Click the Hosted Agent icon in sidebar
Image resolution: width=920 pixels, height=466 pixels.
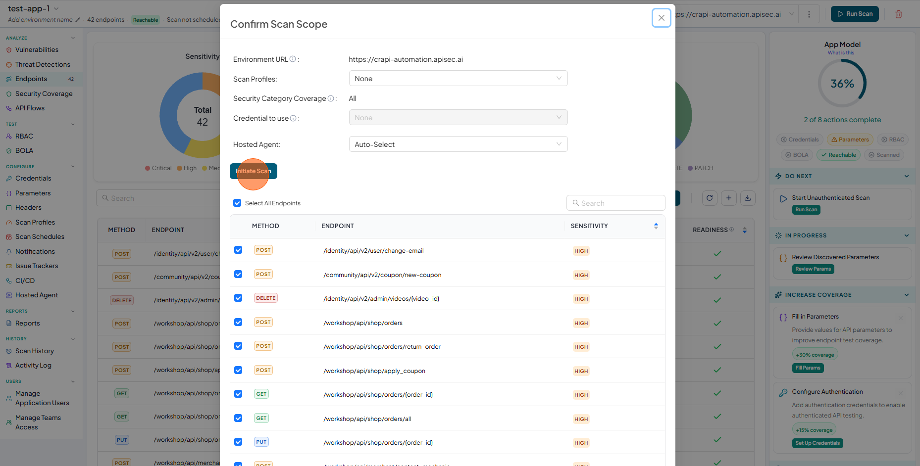coord(9,295)
